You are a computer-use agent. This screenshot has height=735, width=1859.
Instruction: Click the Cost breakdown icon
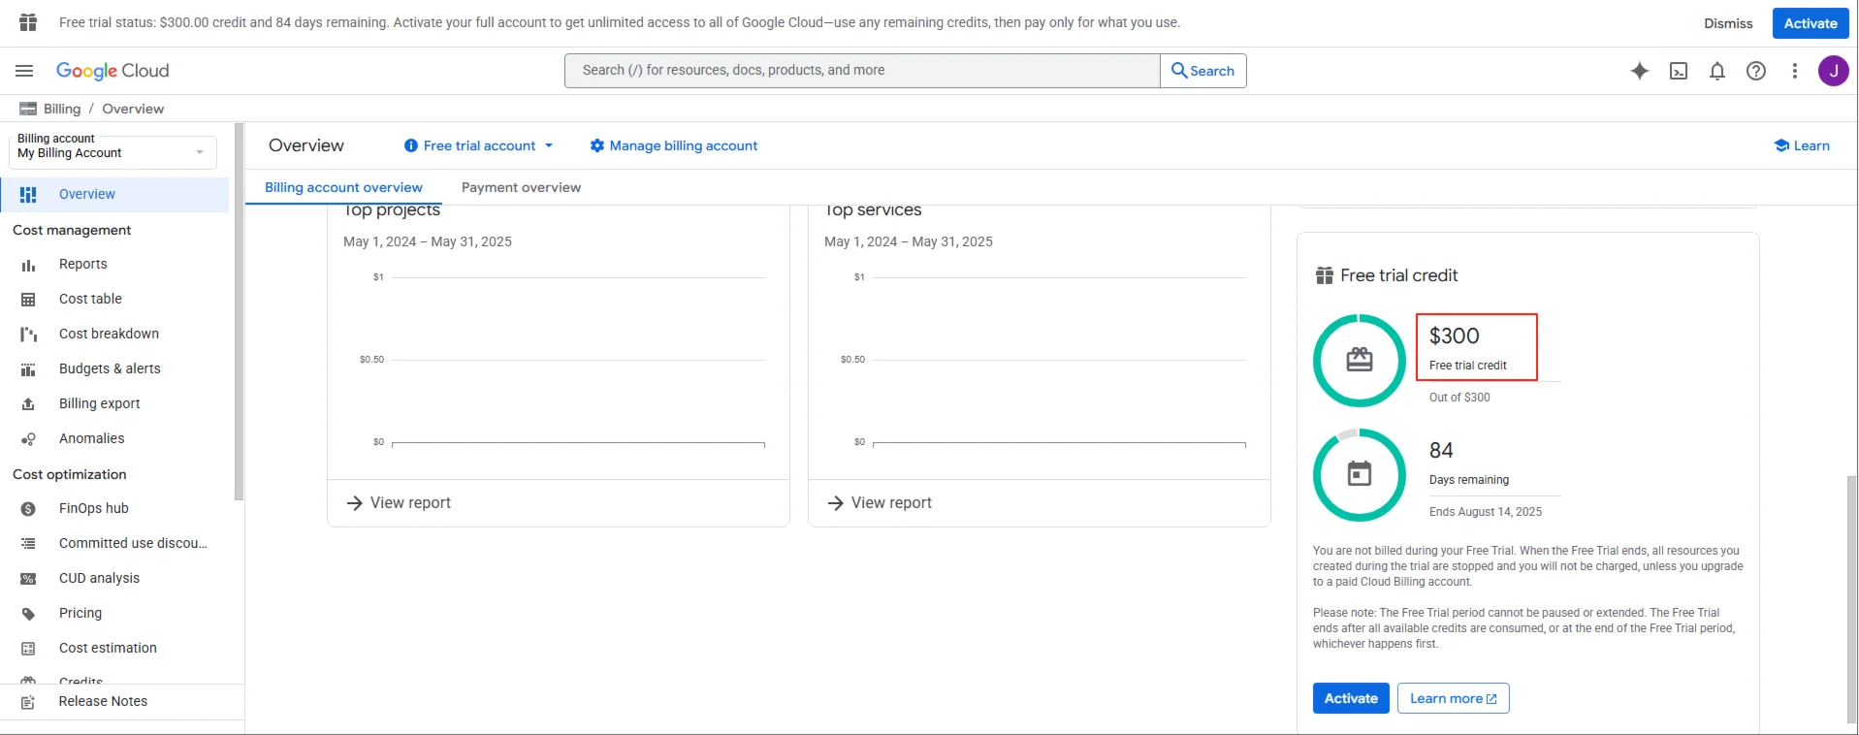point(28,335)
